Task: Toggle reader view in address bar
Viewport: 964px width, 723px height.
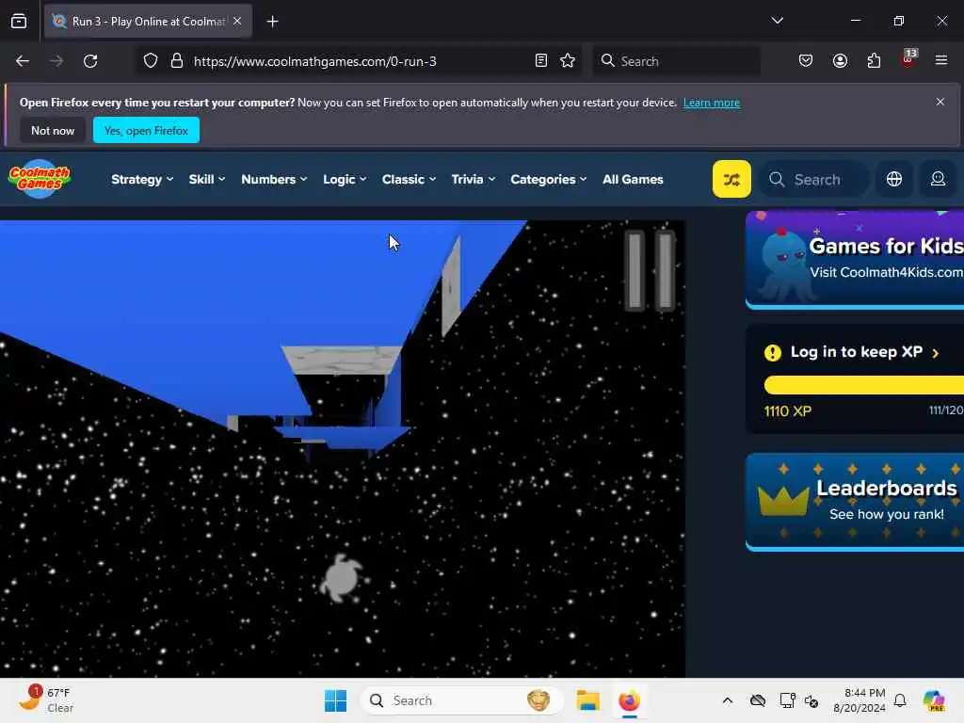Action: click(541, 61)
